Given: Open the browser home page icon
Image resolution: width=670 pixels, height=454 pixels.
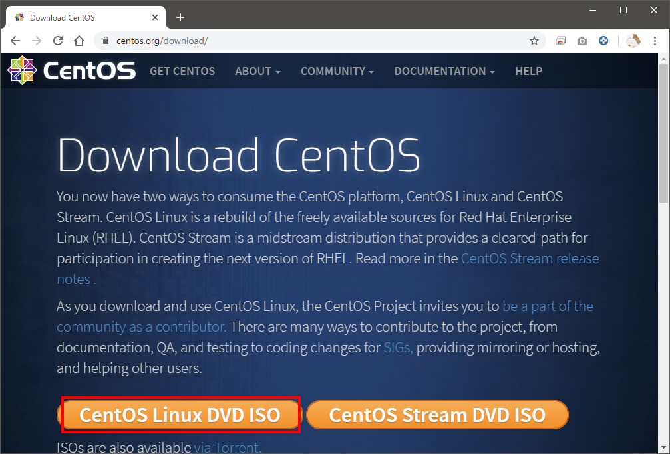Looking at the screenshot, I should (x=79, y=41).
